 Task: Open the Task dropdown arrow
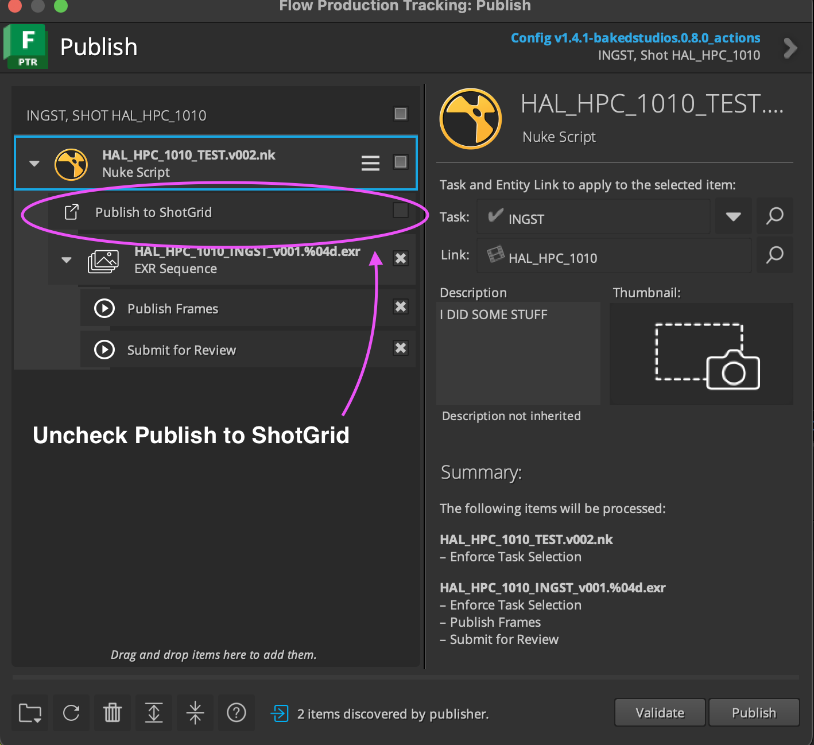[733, 216]
